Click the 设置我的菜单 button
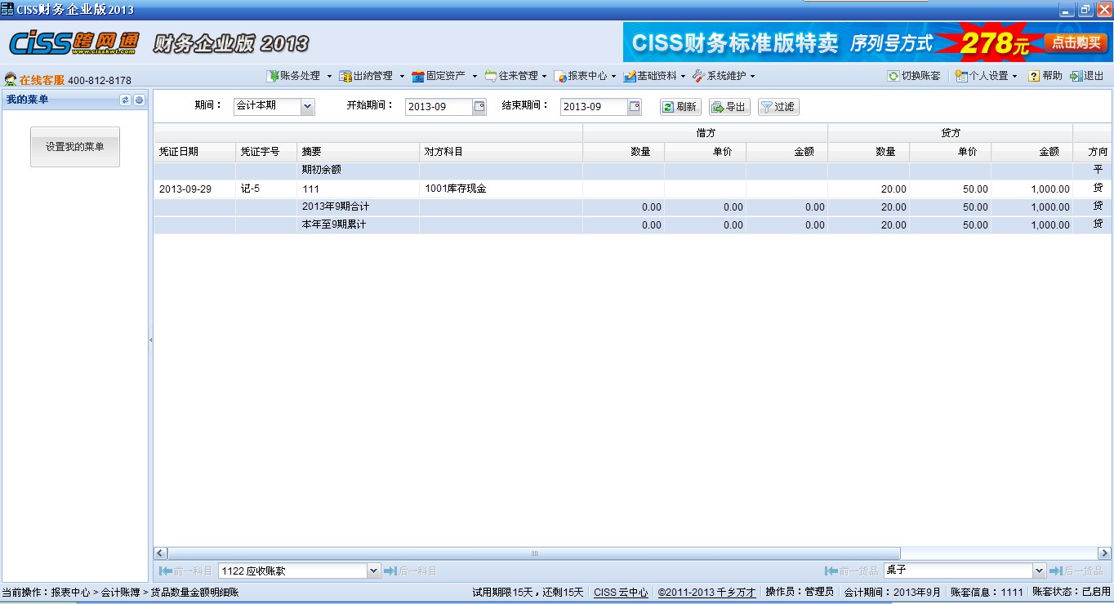1114x604 pixels. coord(75,147)
